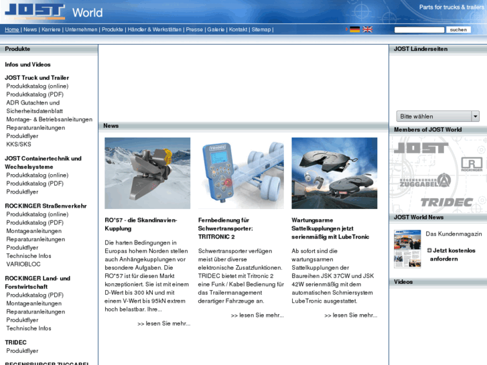Screen dimensions: 487x365
Task: Switch language via the German flag
Action: (354, 29)
